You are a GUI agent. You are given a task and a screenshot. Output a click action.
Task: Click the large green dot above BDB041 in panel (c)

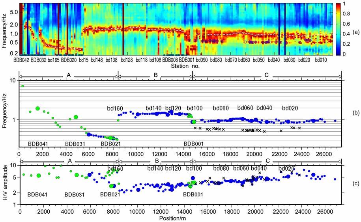tap(39, 175)
